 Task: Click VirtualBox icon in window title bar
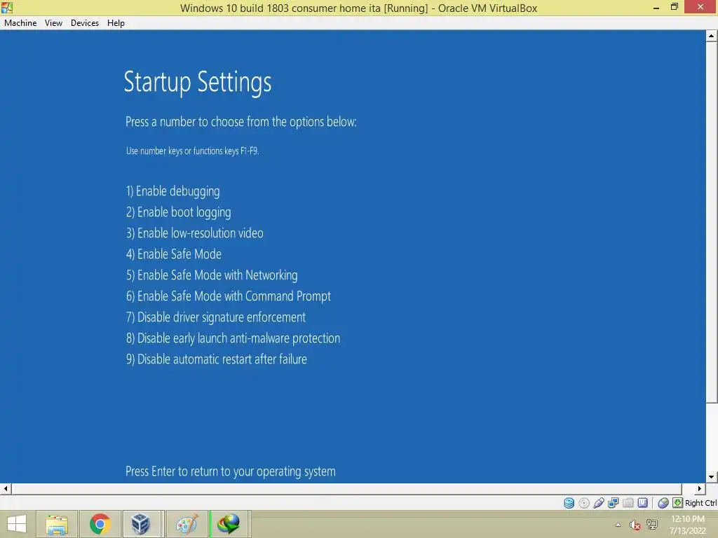(7, 7)
